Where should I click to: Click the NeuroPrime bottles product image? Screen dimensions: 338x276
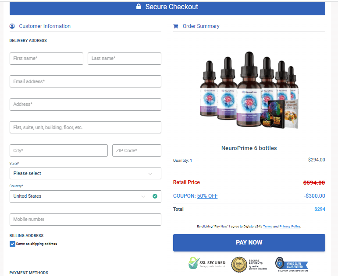point(249,90)
